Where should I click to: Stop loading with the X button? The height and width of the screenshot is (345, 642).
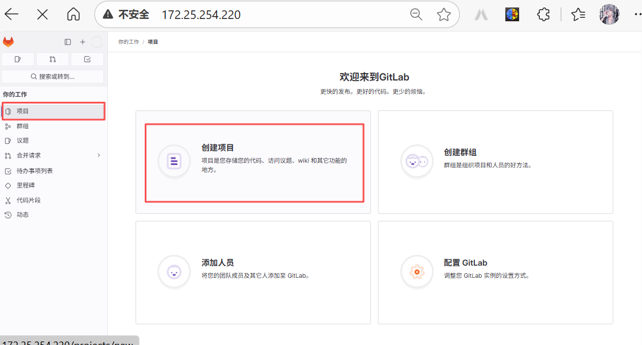click(42, 15)
